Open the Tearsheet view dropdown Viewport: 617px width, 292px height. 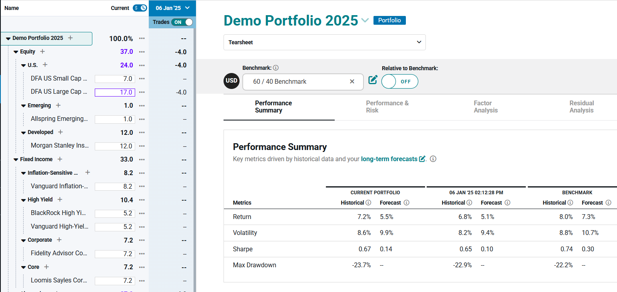click(x=324, y=42)
